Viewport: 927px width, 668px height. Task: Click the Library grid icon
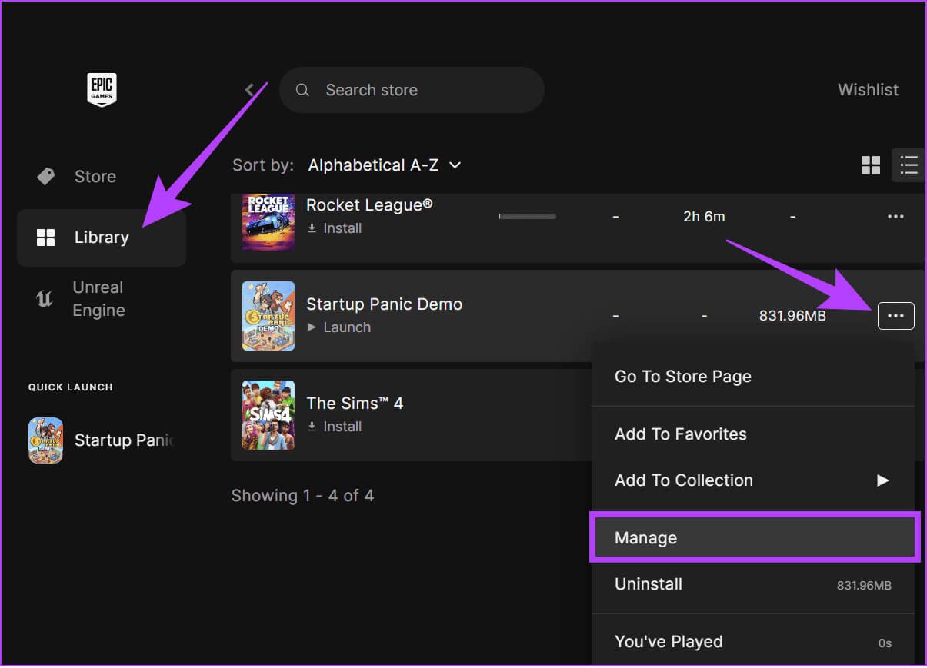point(45,238)
